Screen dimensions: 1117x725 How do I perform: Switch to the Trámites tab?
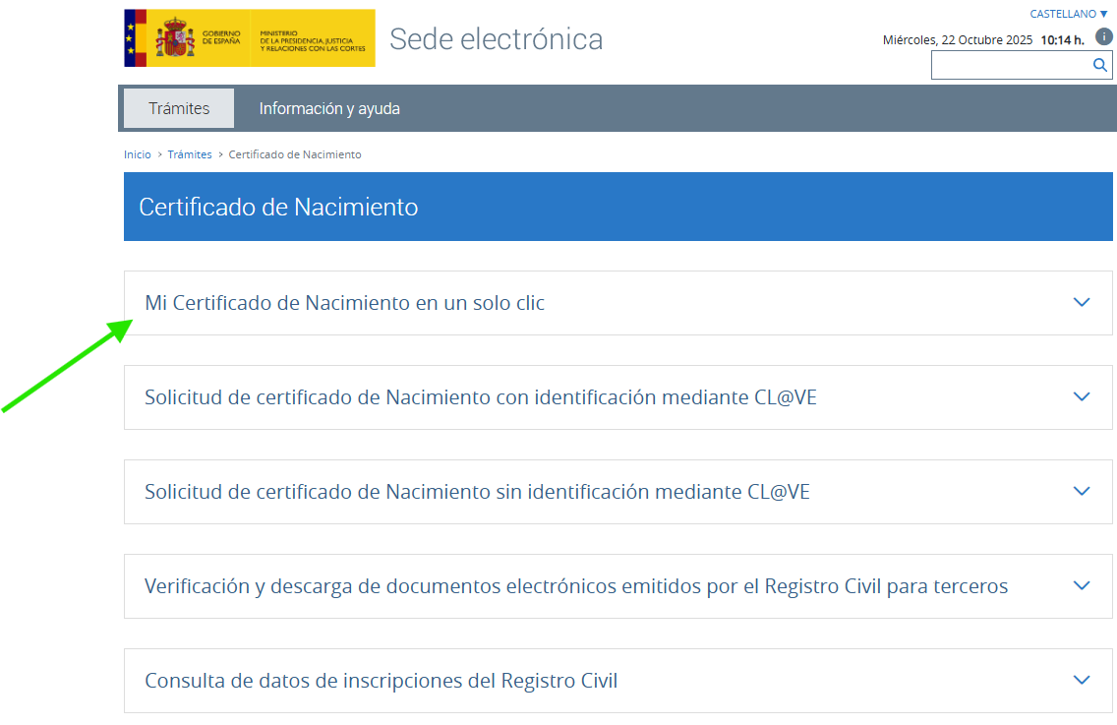click(179, 108)
